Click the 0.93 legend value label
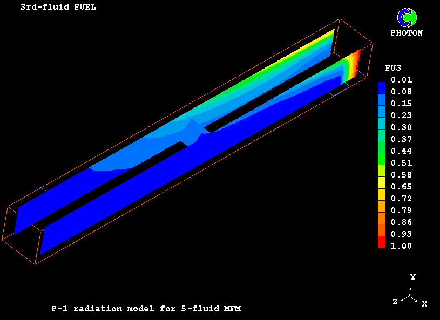The image size is (440, 320). coord(401,234)
